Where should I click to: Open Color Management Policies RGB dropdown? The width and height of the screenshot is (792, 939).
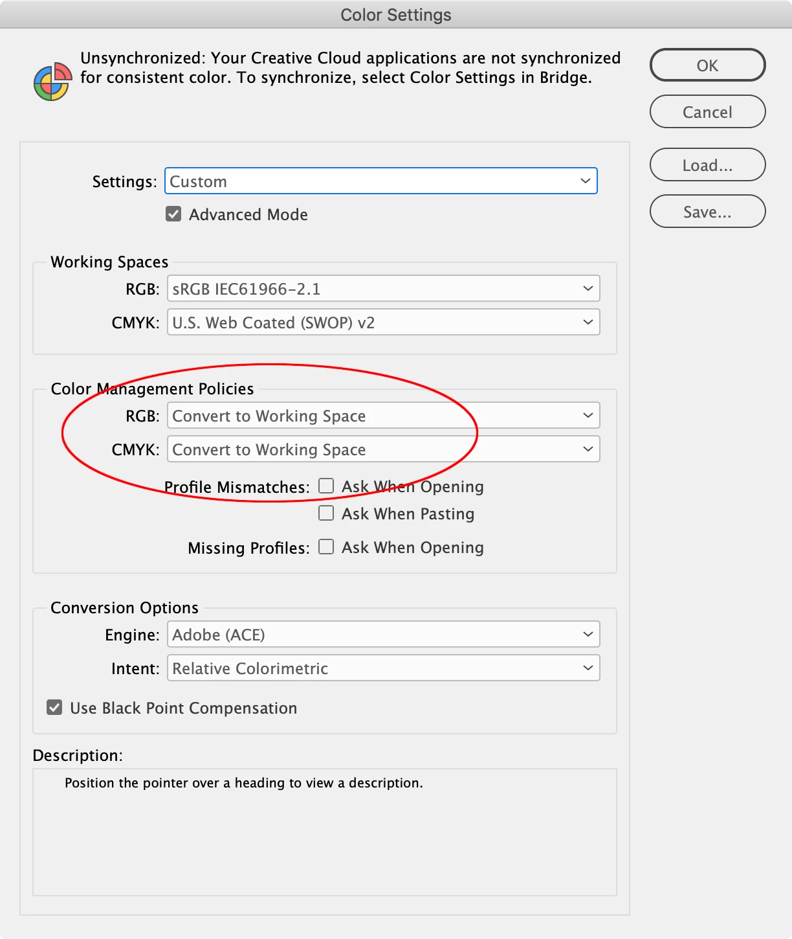click(x=384, y=416)
